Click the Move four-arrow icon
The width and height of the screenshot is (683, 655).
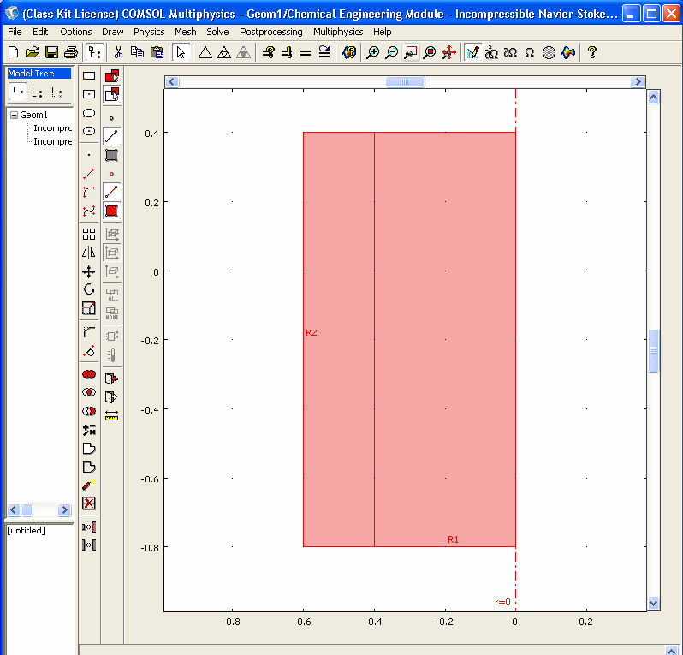tap(89, 272)
